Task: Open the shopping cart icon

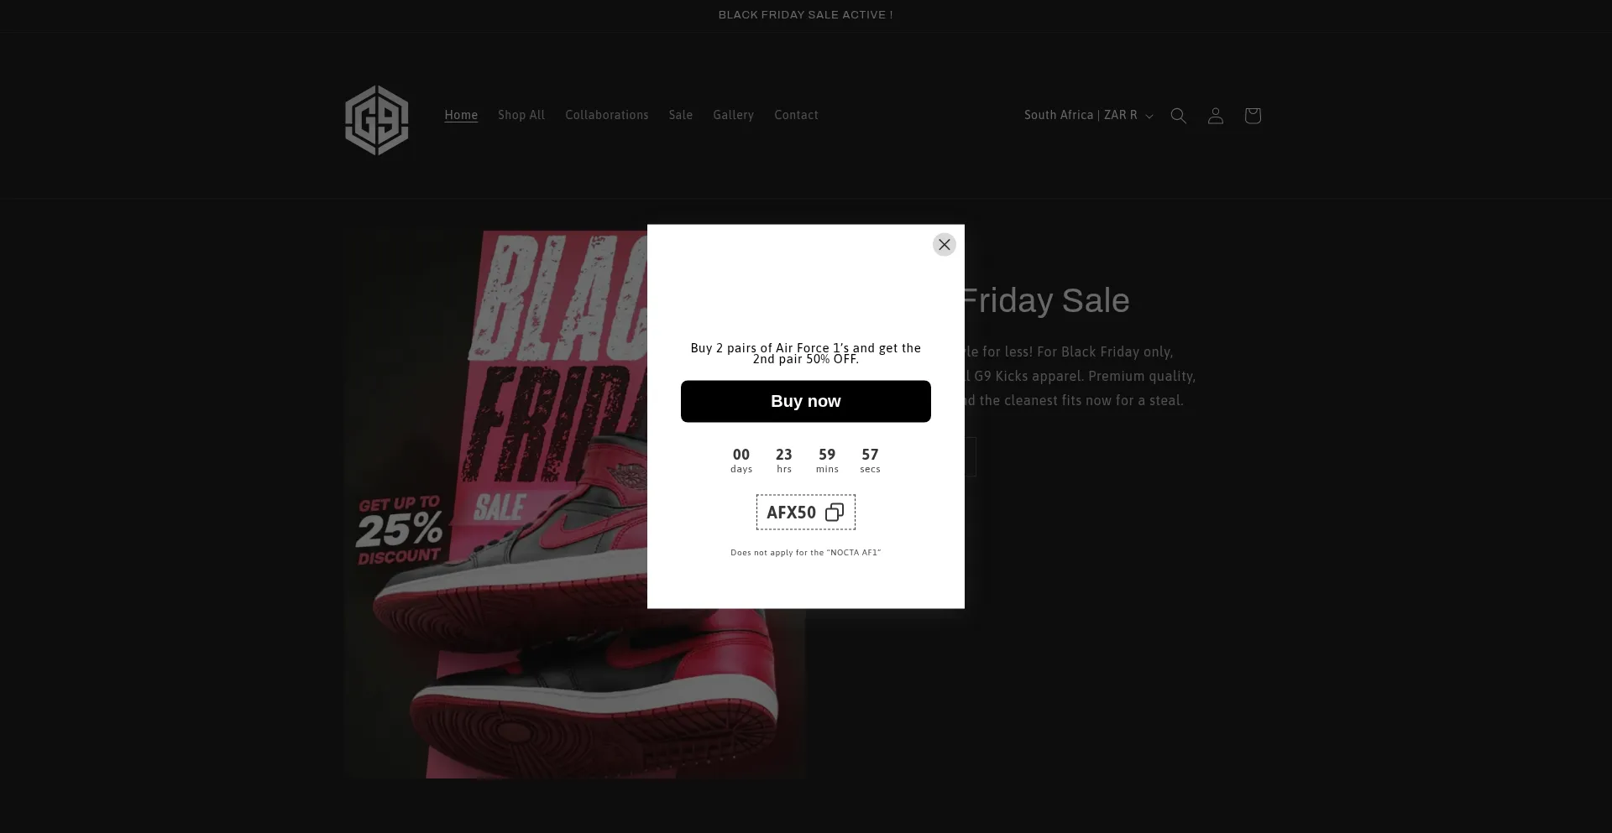Action: 1252,116
